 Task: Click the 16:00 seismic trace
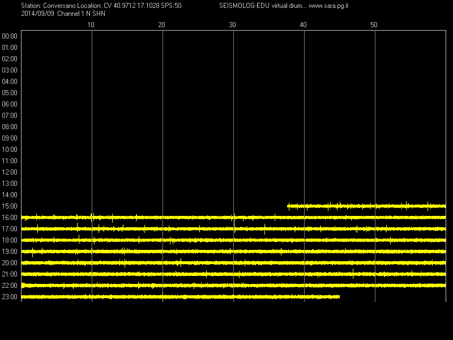coord(233,218)
